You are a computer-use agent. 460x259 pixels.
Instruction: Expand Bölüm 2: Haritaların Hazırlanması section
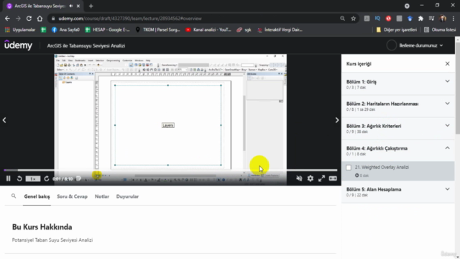coord(397,106)
